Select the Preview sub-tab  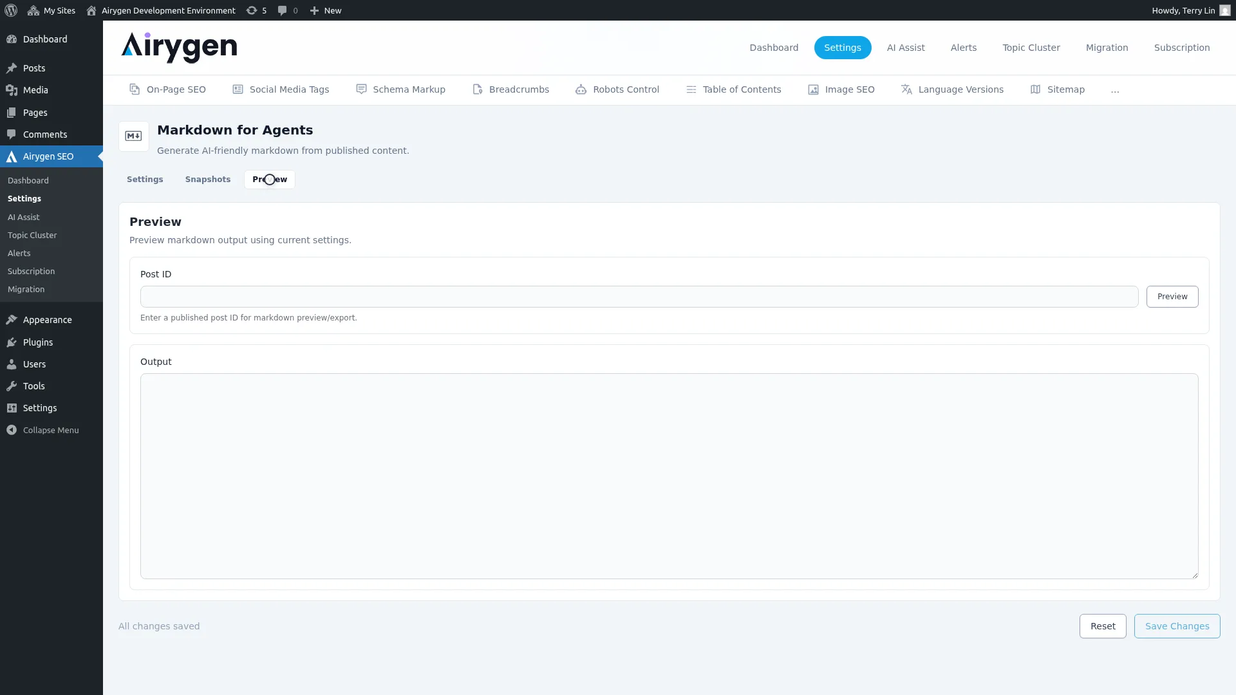[x=270, y=180]
